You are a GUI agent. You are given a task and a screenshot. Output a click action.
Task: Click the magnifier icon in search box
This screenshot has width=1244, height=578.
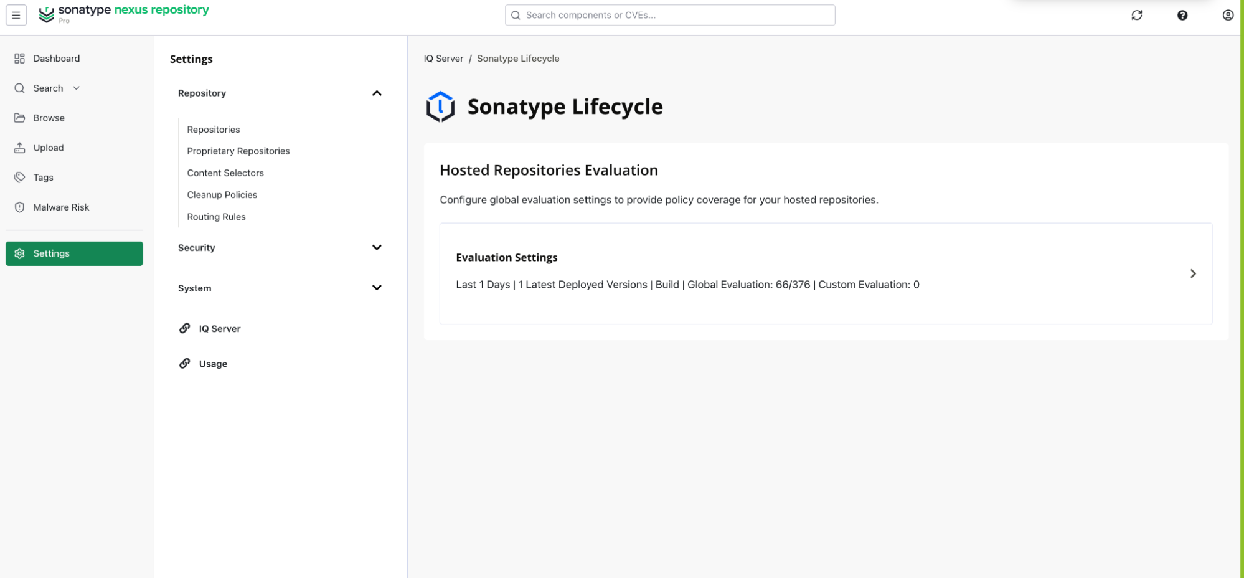pyautogui.click(x=516, y=15)
